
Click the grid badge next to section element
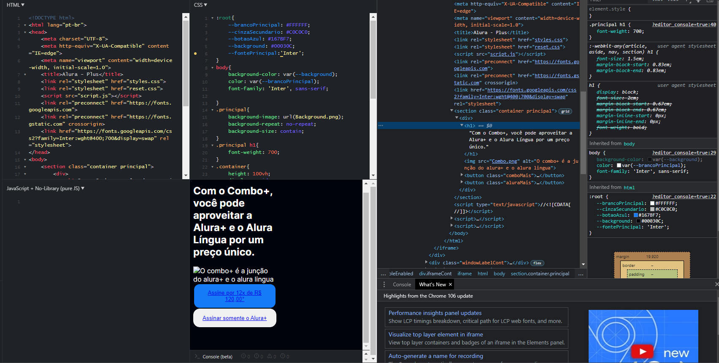tap(565, 111)
